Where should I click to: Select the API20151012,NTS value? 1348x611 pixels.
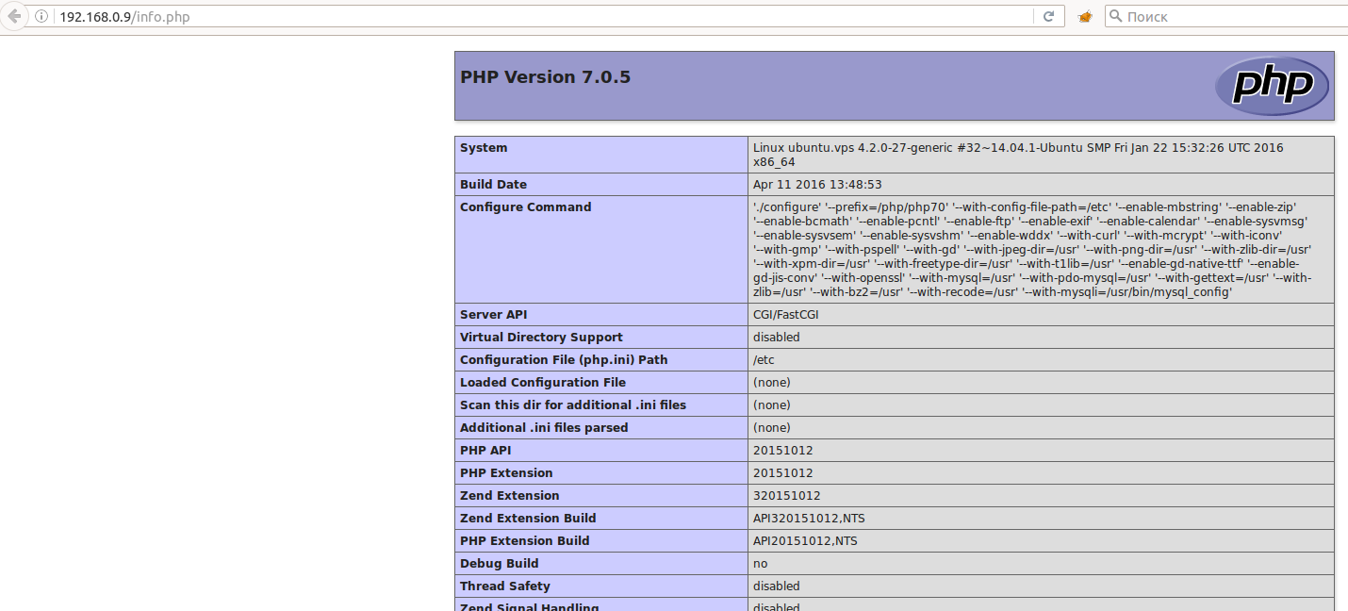(805, 541)
